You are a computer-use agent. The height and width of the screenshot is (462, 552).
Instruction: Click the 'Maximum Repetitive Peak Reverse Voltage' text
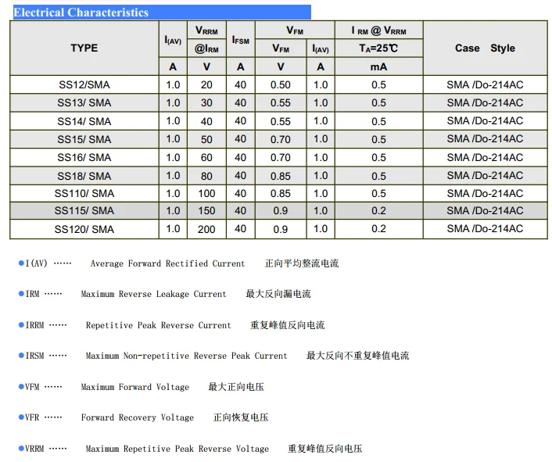(x=177, y=449)
